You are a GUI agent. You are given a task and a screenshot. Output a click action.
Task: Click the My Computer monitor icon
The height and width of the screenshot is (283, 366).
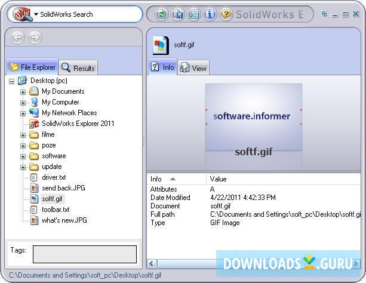click(34, 102)
